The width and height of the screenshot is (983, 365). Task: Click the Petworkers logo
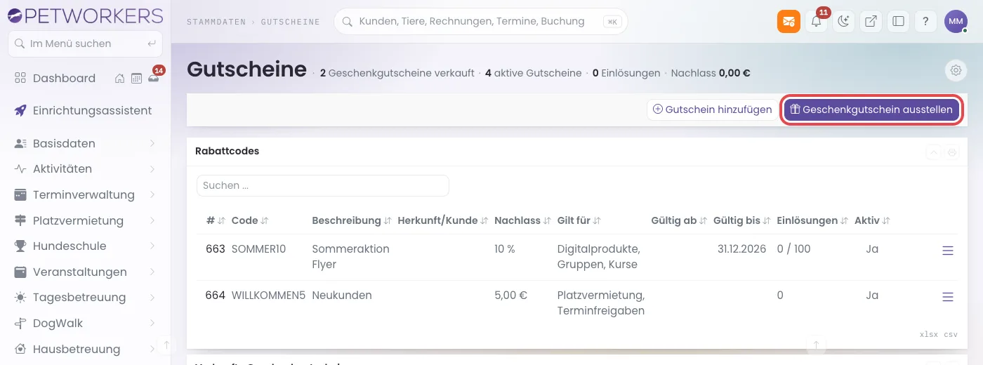tap(84, 15)
